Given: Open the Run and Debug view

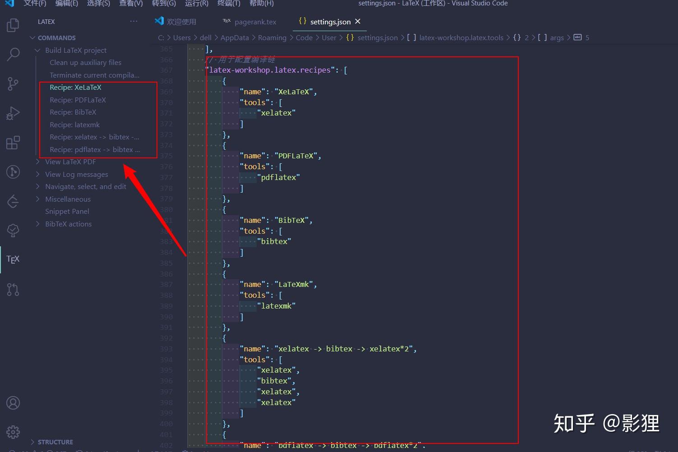Looking at the screenshot, I should [12, 113].
